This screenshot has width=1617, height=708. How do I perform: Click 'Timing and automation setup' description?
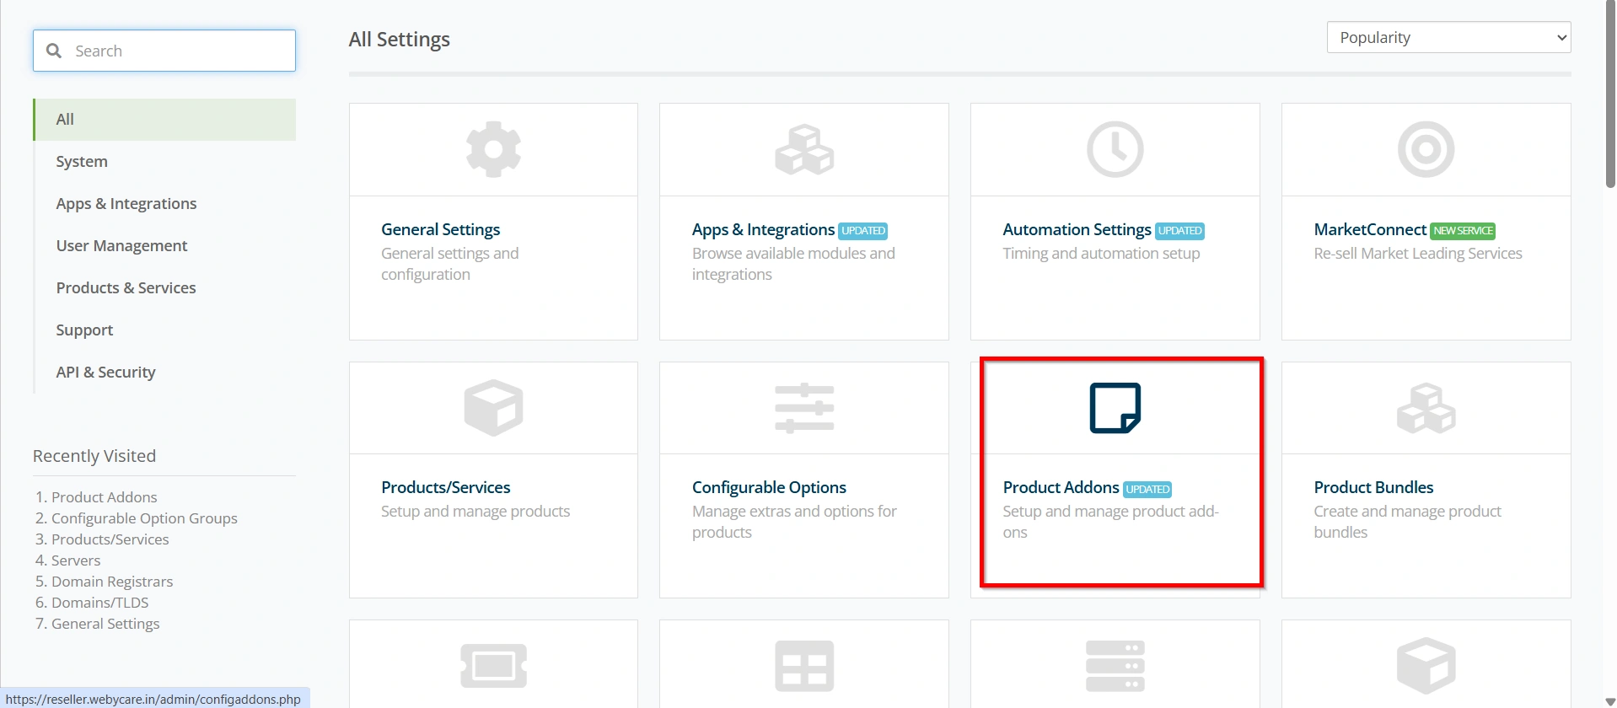pos(1101,254)
